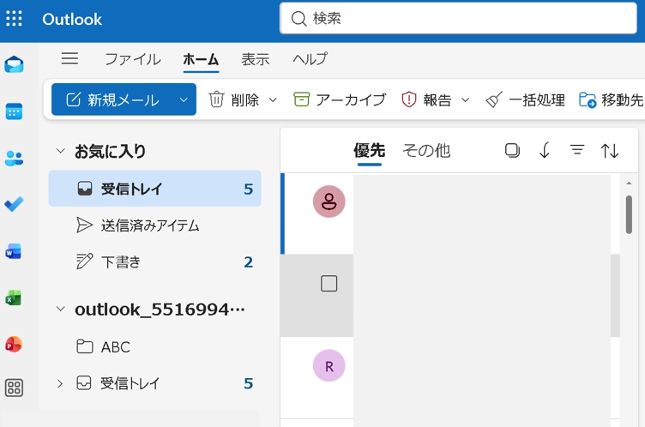Toggle the hamburger navigation pane button

click(x=69, y=58)
